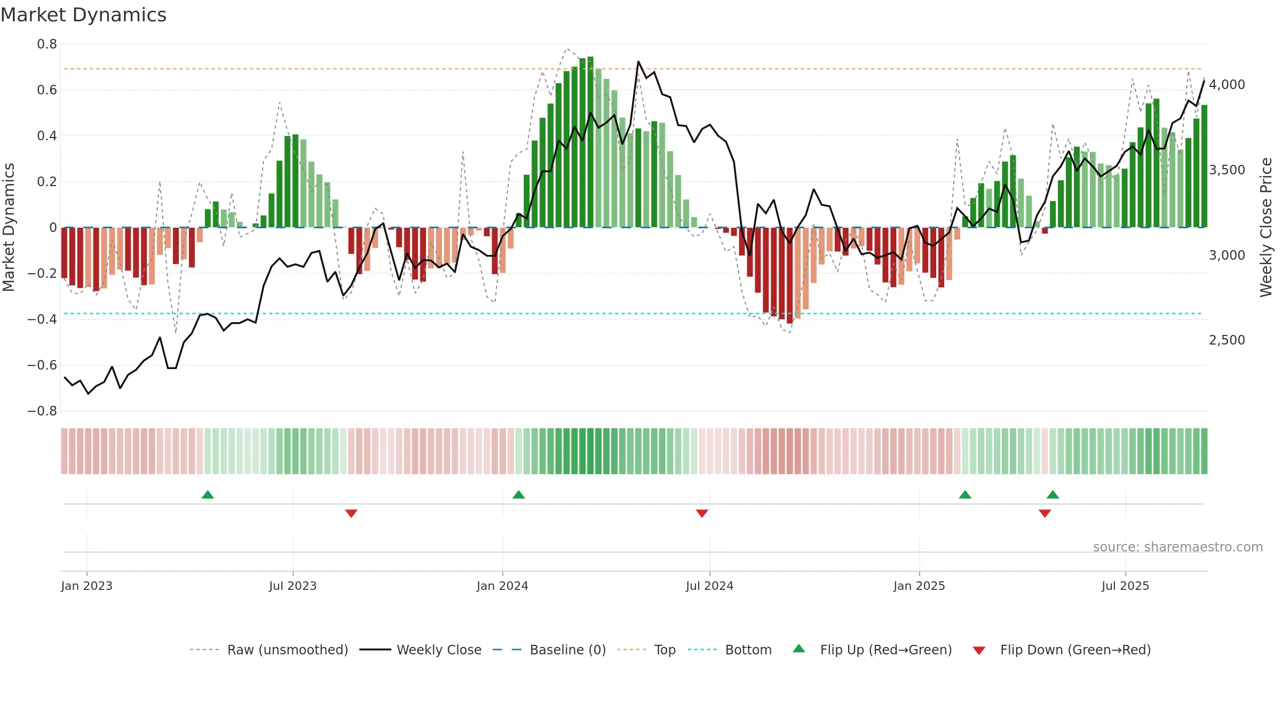Click the 'Jan 2024' x-axis label

pyautogui.click(x=502, y=586)
